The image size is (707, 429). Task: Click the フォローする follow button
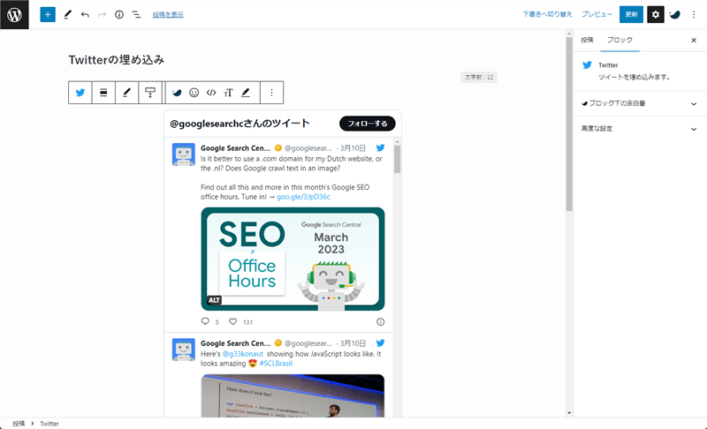click(367, 124)
